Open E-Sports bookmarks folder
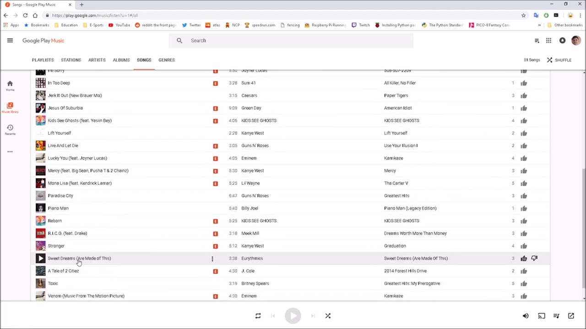Image resolution: width=586 pixels, height=329 pixels. click(93, 25)
